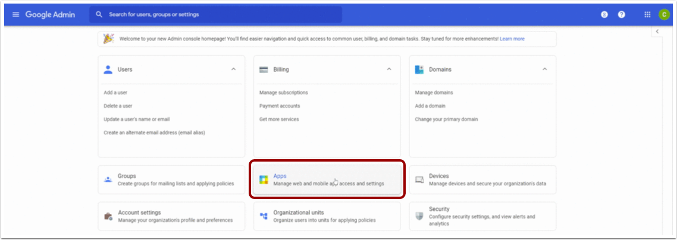Click Change your primary domain
Image resolution: width=677 pixels, height=240 pixels.
(446, 119)
